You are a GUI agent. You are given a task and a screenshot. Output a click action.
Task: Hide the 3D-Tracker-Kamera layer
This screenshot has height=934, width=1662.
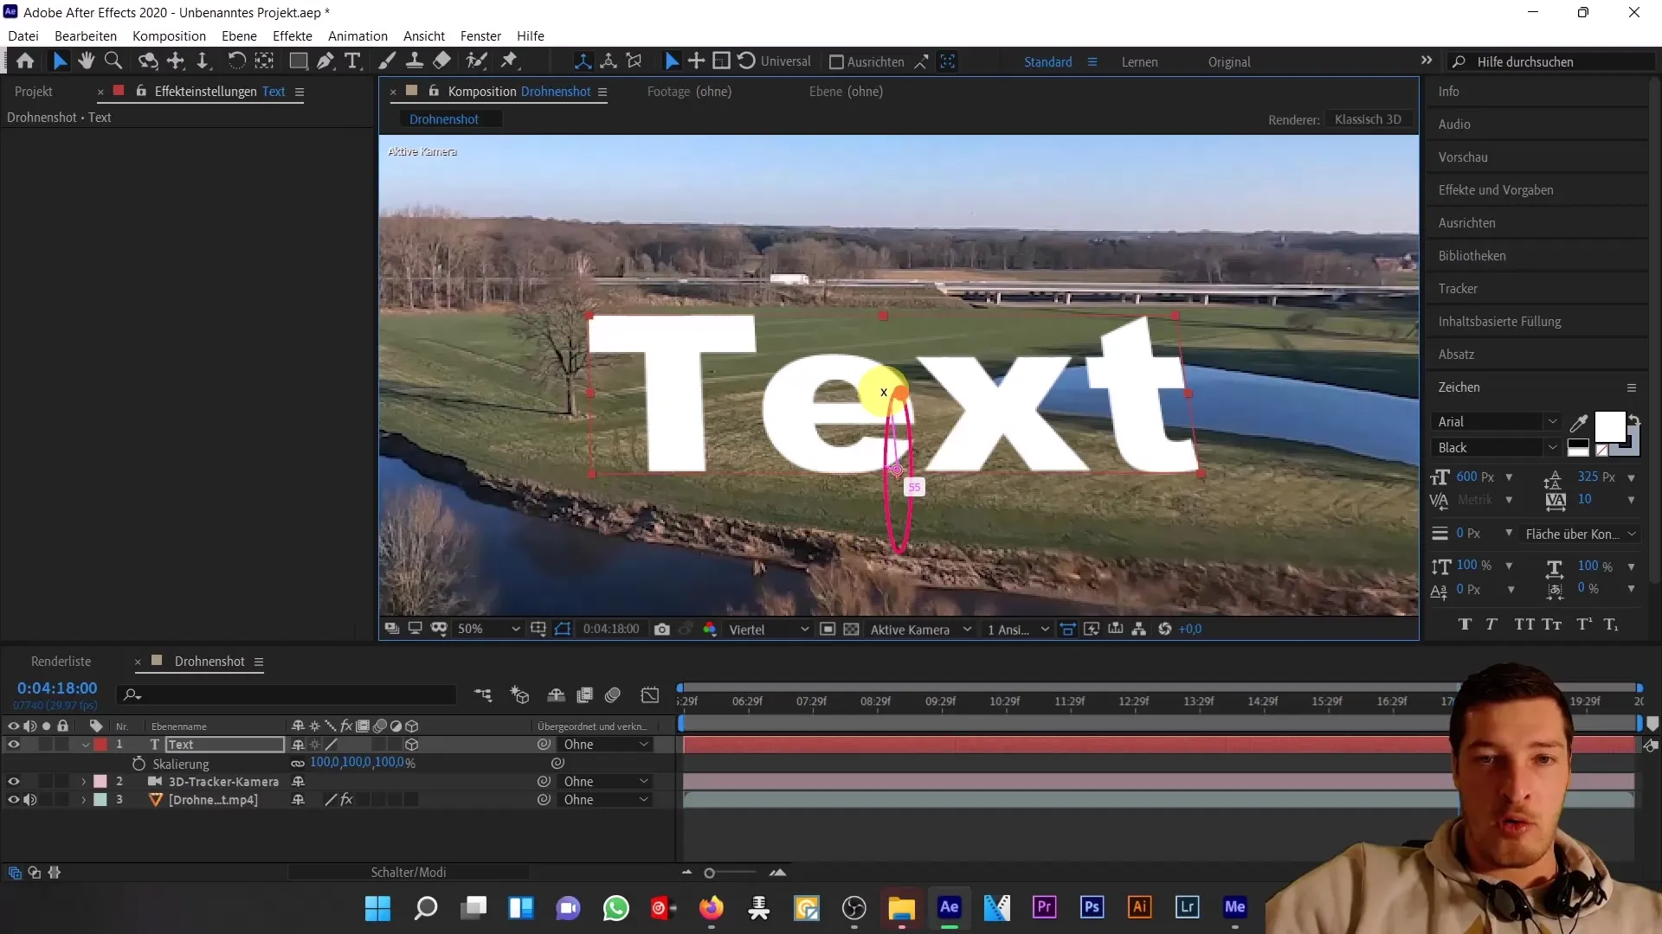[13, 781]
